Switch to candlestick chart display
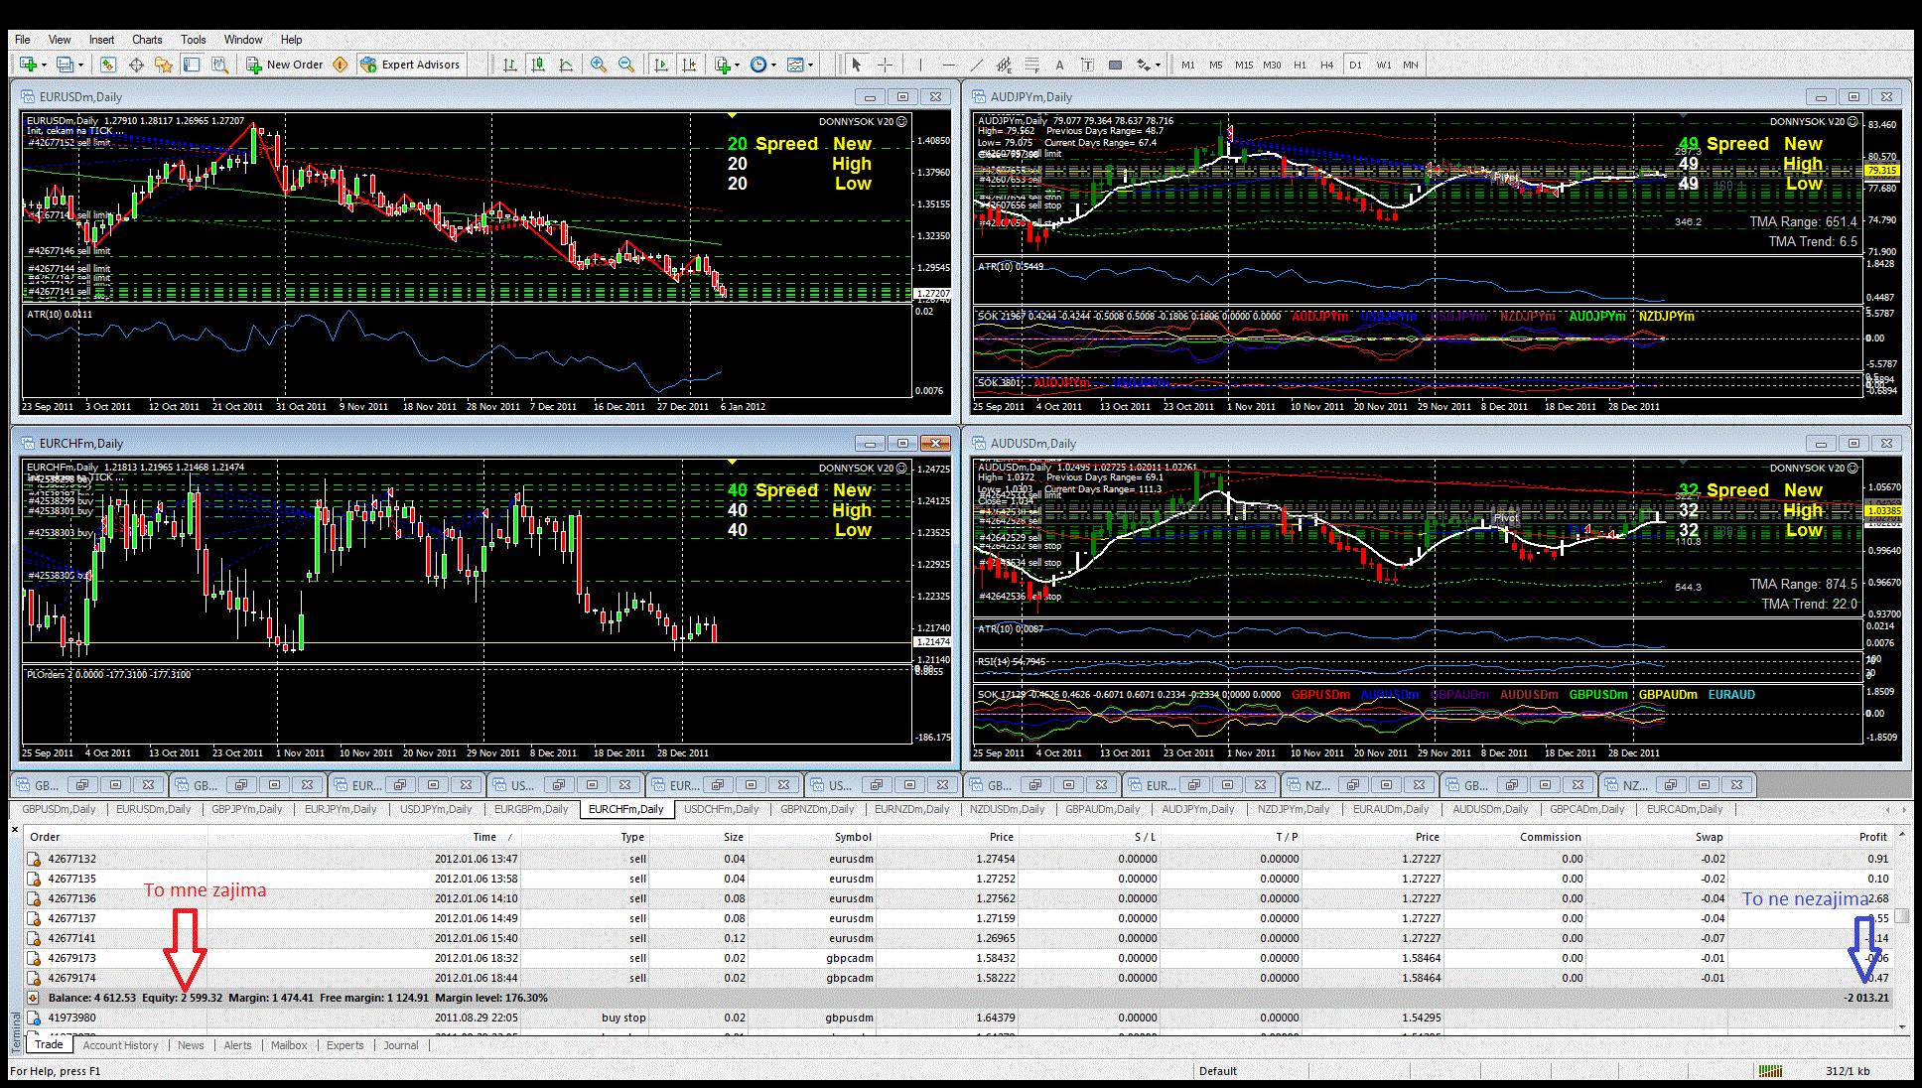The image size is (1922, 1088). (538, 65)
